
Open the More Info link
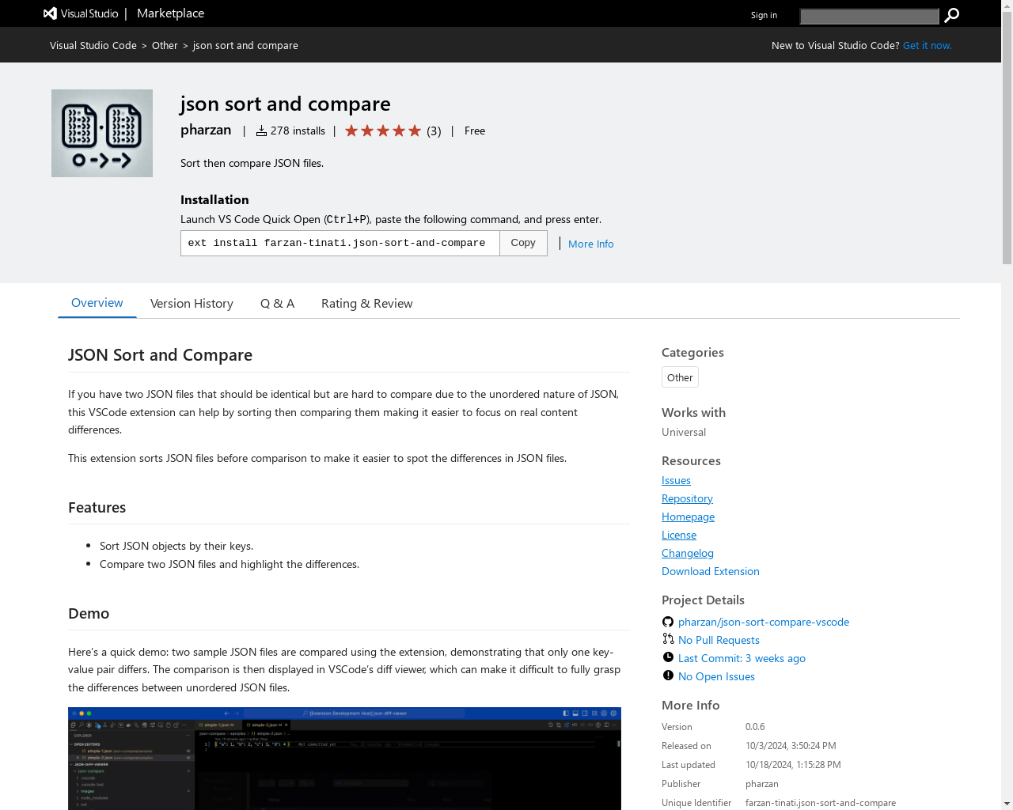pyautogui.click(x=590, y=244)
